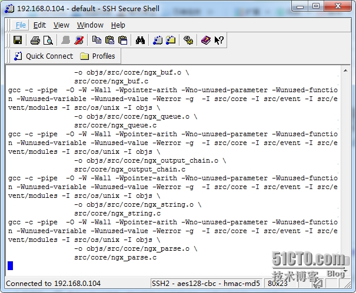The width and height of the screenshot is (356, 293).
Task: Maximize the SSH Secure Shell window
Action: point(316,6)
